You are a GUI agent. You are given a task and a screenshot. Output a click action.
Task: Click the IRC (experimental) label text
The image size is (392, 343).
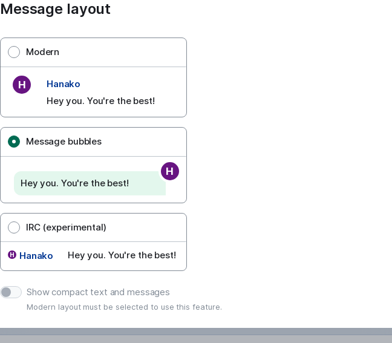coord(66,227)
